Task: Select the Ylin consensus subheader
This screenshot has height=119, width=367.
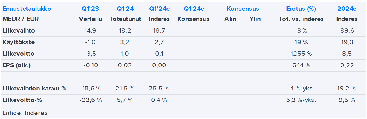Action: click(255, 19)
